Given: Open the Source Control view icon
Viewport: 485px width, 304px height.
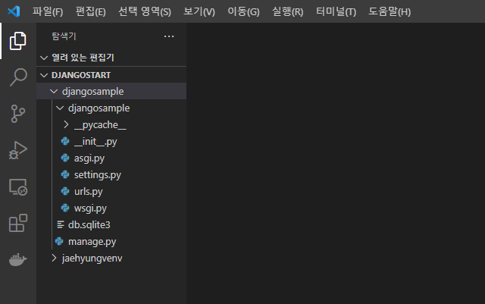Looking at the screenshot, I should pyautogui.click(x=18, y=114).
